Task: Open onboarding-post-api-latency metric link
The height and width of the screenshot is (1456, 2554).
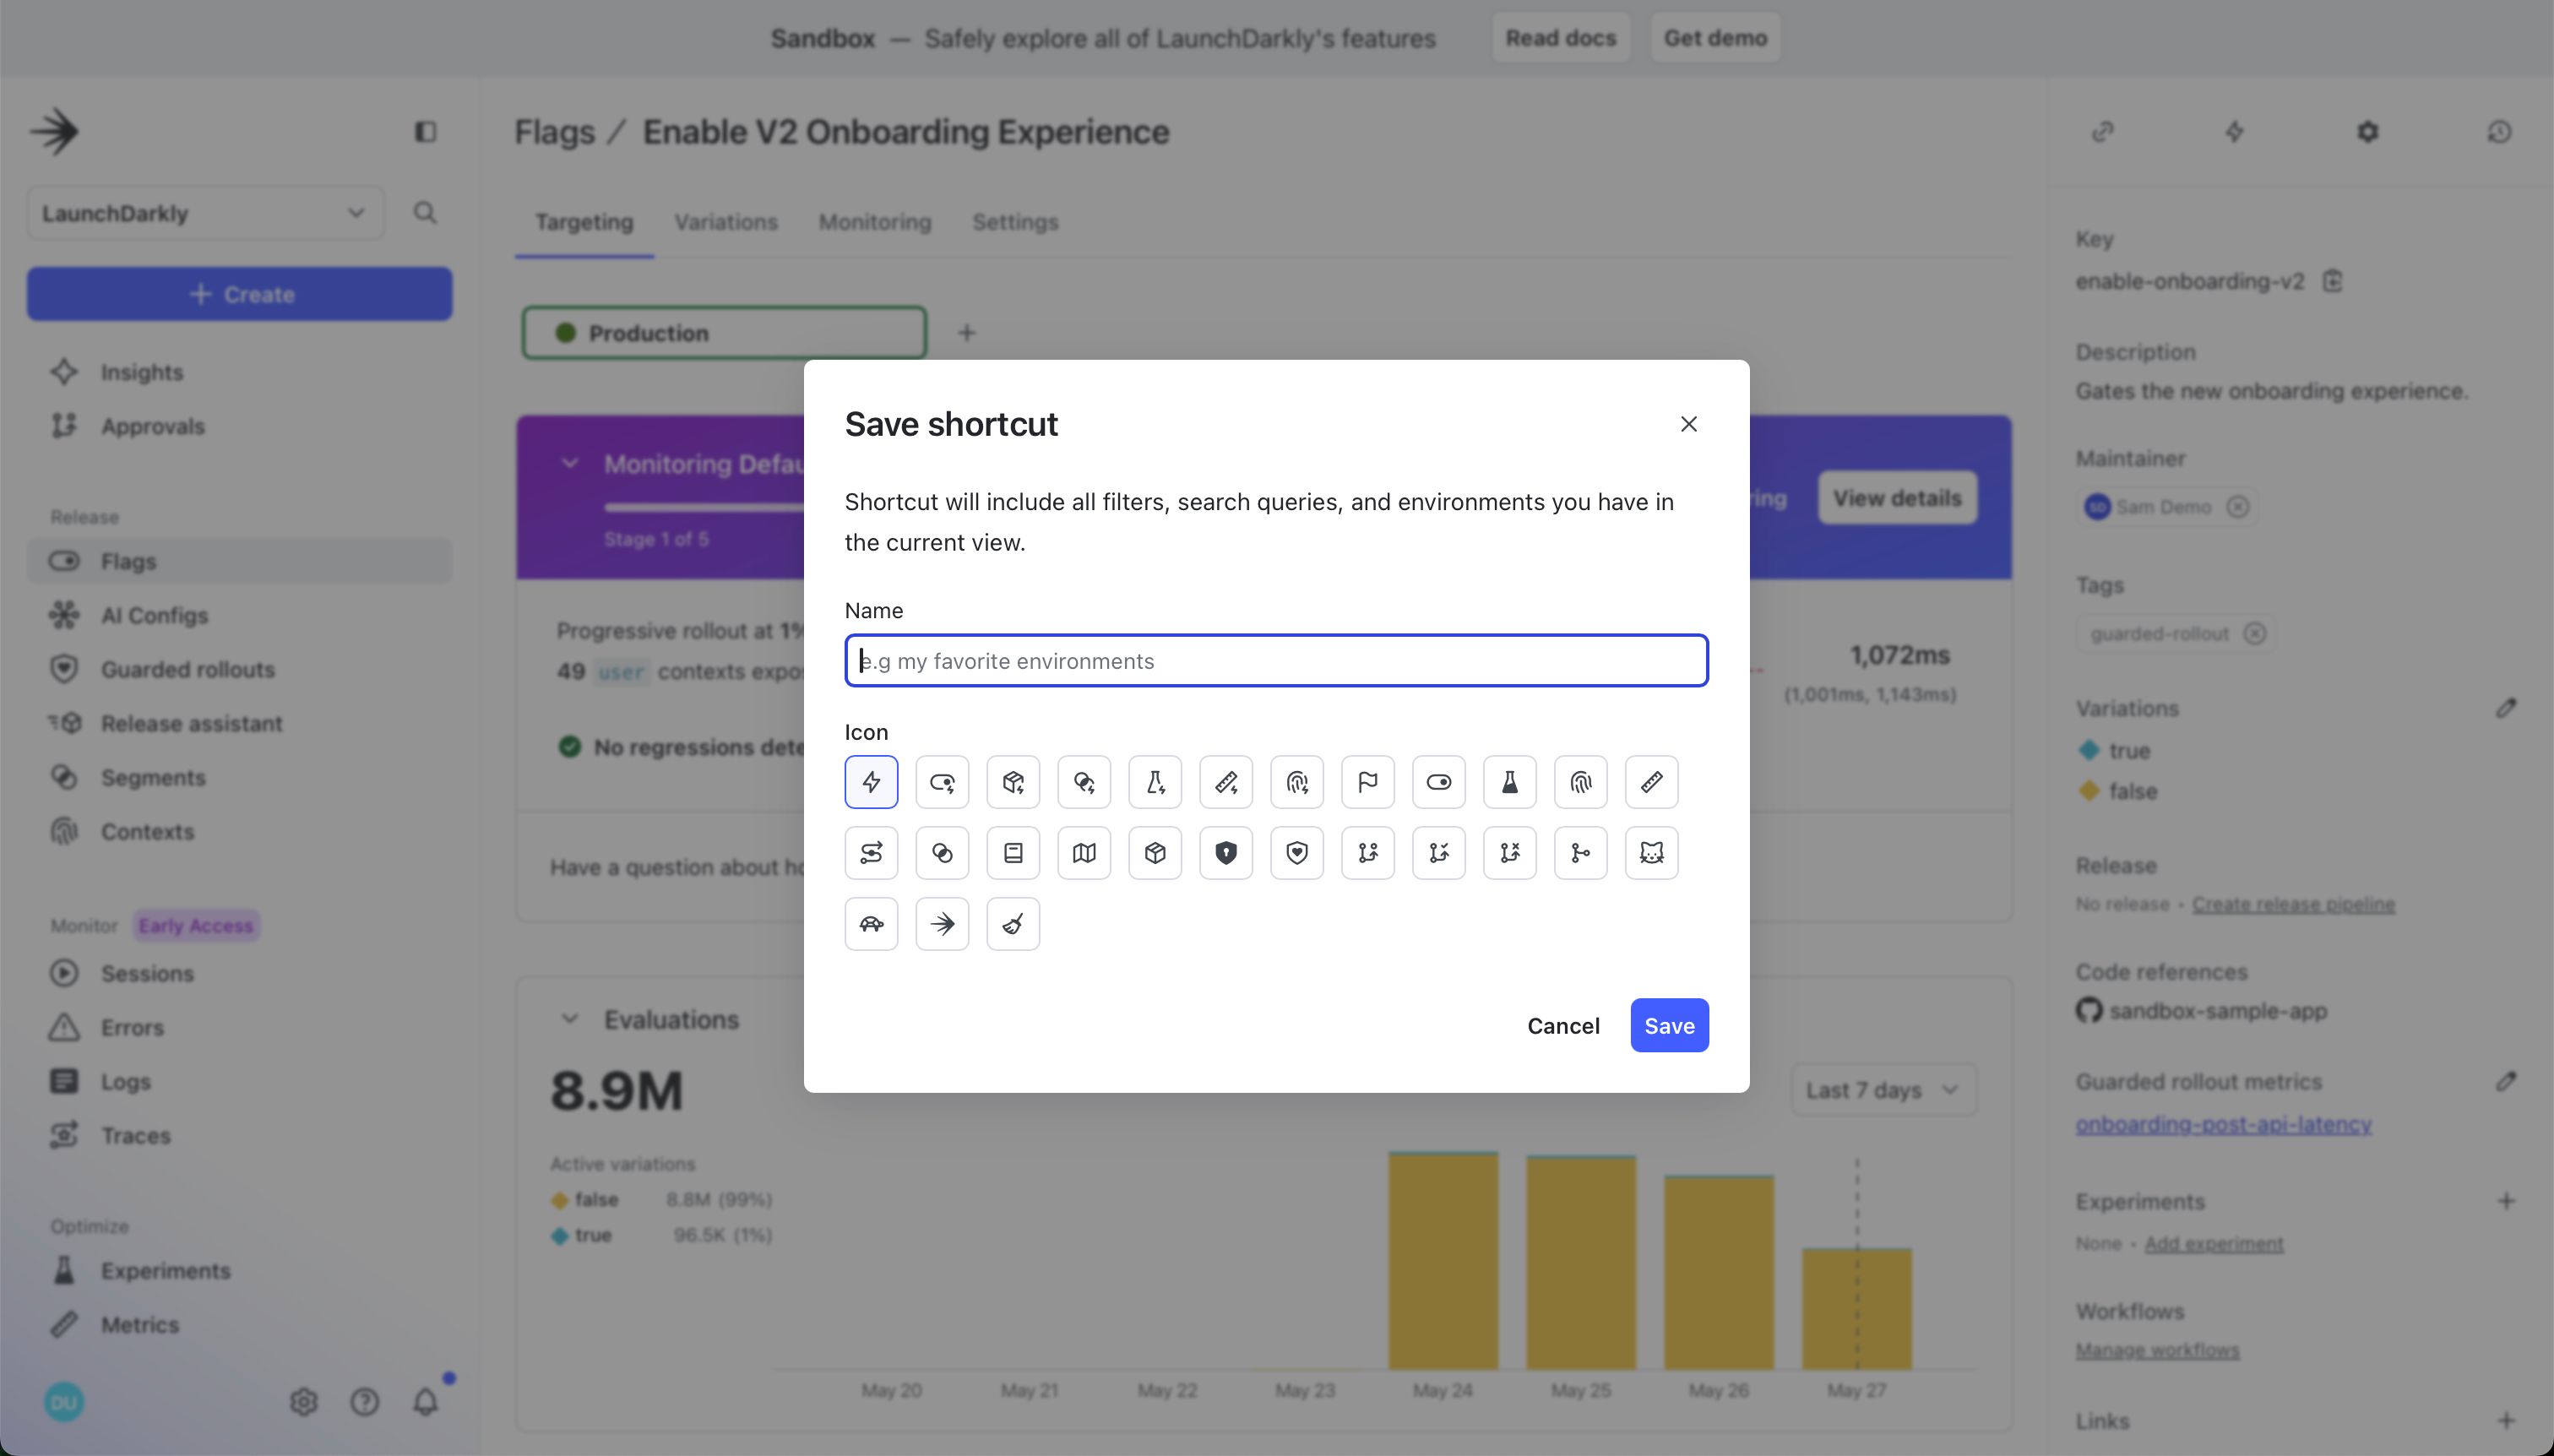Action: [2223, 1124]
